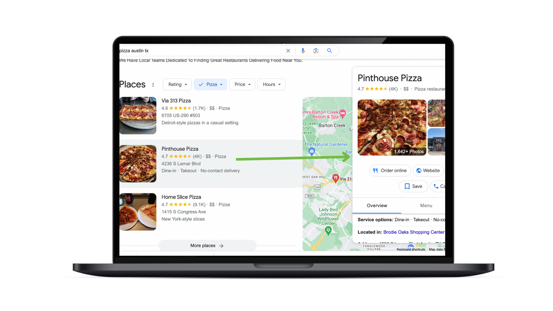Expand the Rating filter dropdown
This screenshot has width=553, height=311.
pos(177,84)
